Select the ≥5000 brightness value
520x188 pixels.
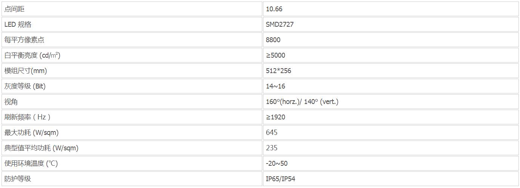[275, 55]
